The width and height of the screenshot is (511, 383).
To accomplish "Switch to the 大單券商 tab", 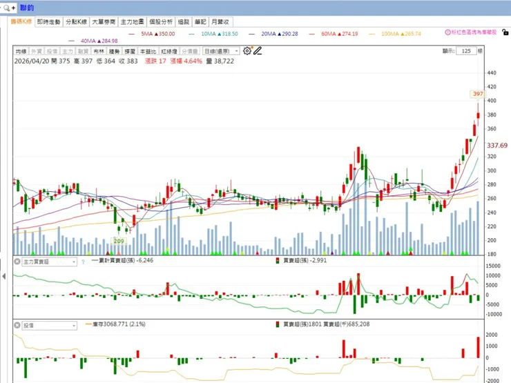I will coord(104,22).
